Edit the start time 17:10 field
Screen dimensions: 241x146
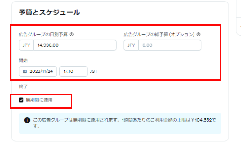[x=73, y=71]
